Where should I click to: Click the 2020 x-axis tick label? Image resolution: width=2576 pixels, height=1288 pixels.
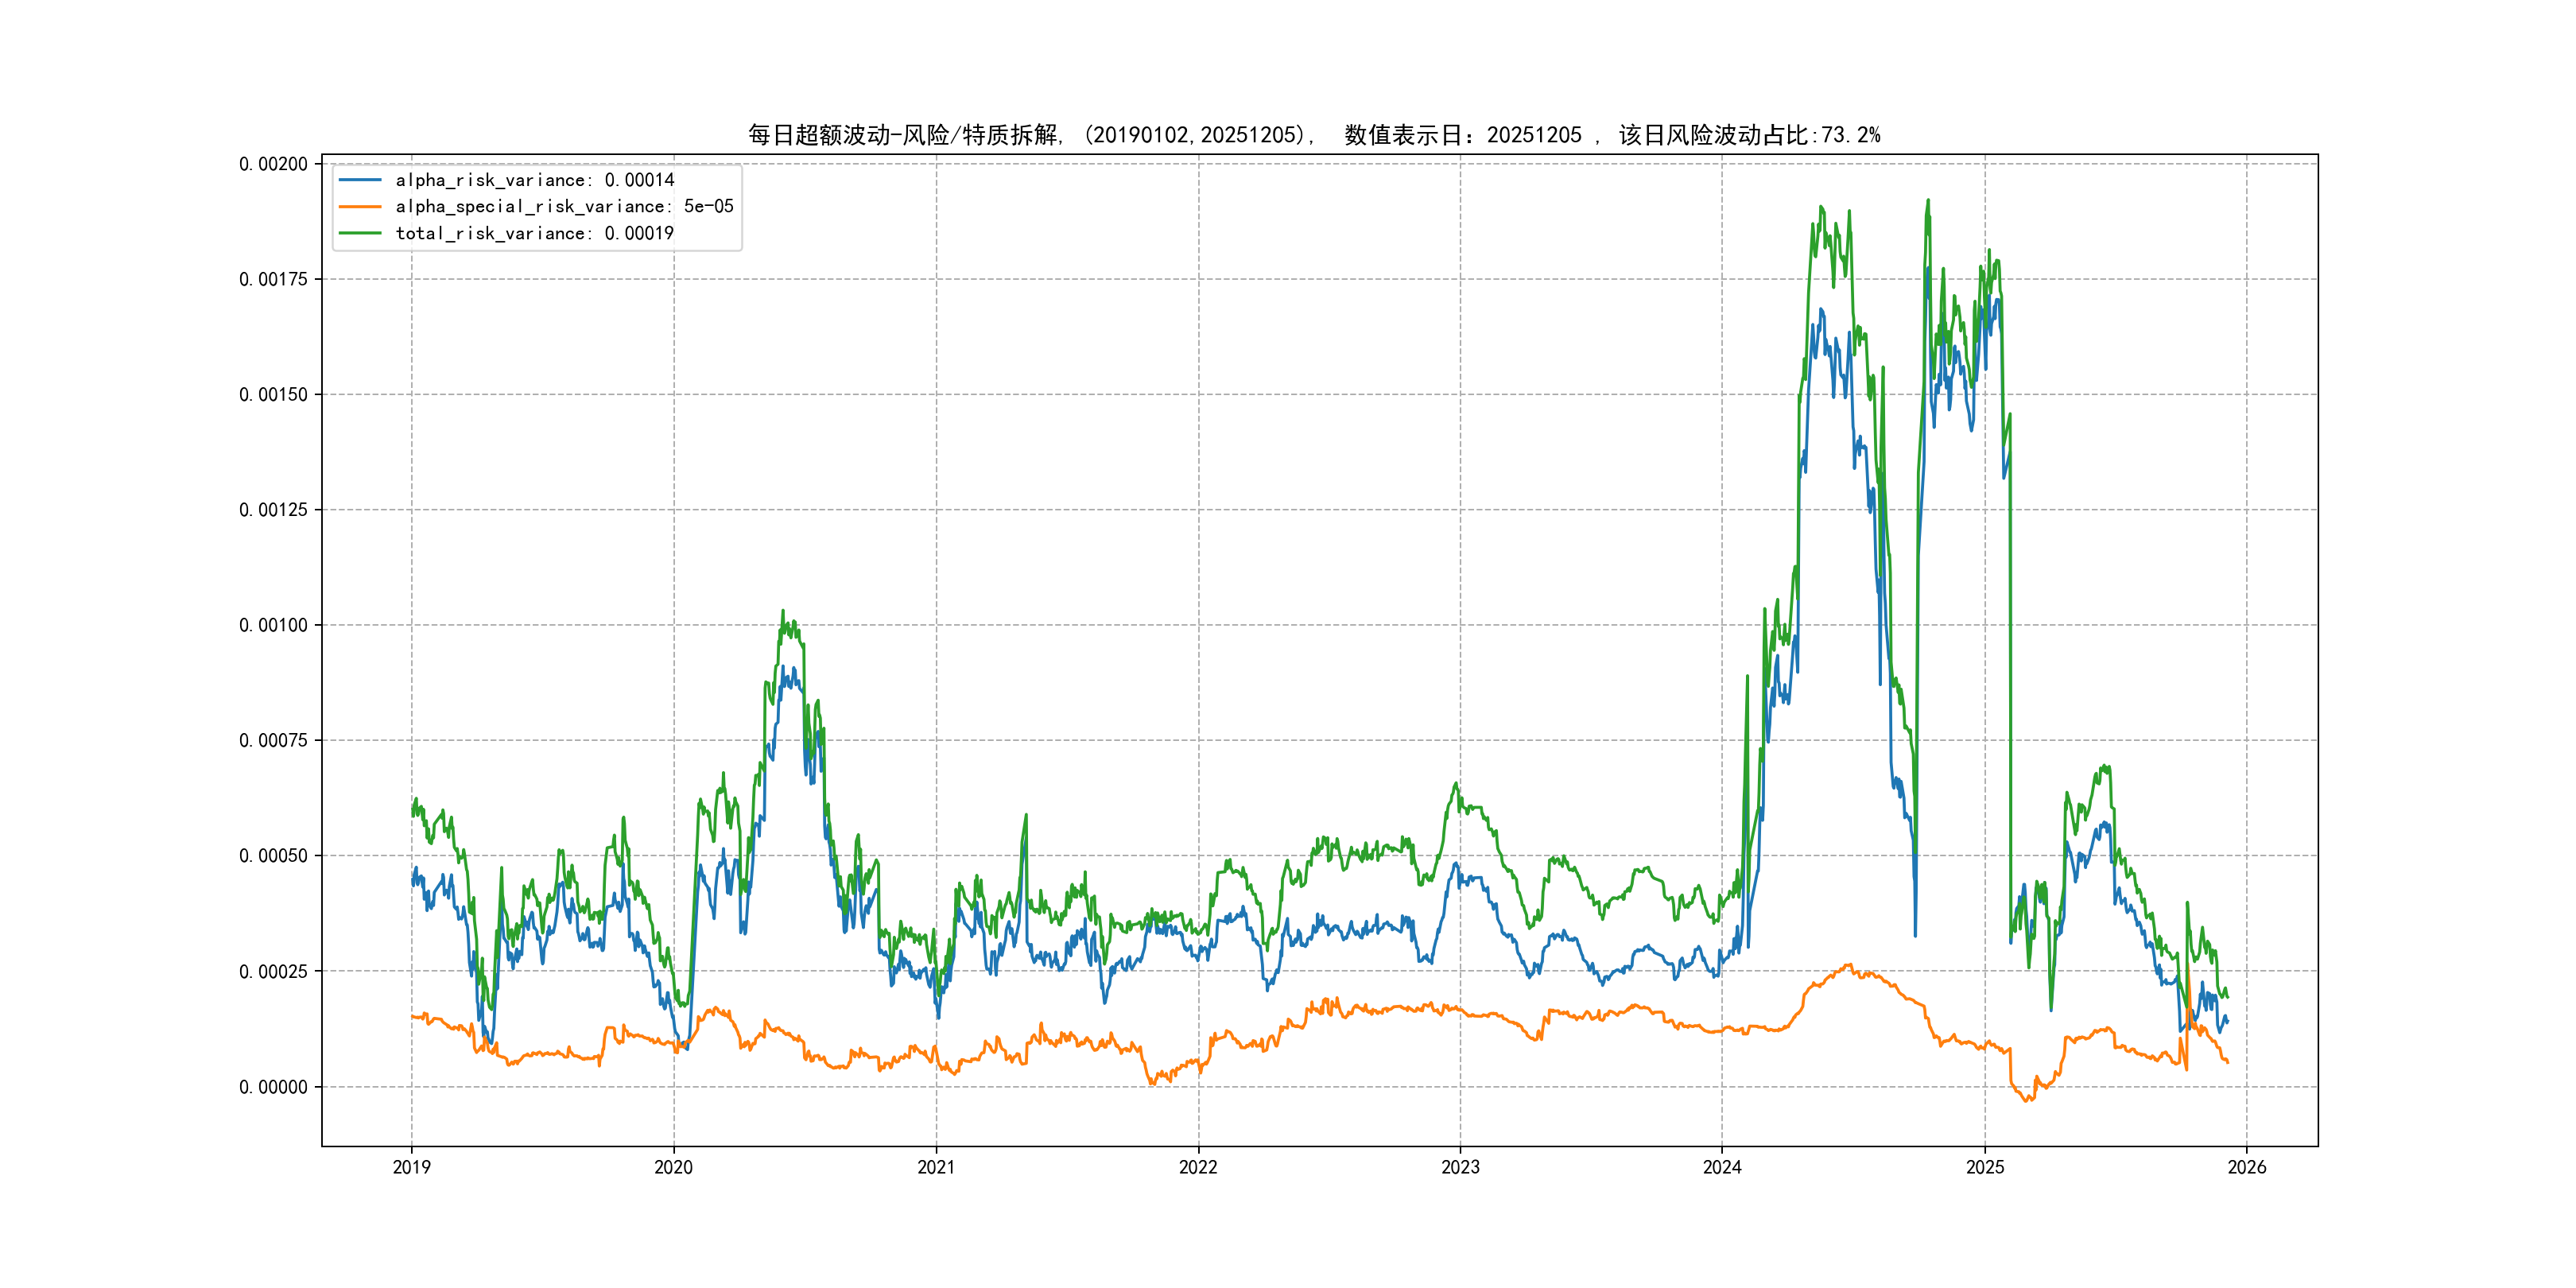pos(673,1167)
